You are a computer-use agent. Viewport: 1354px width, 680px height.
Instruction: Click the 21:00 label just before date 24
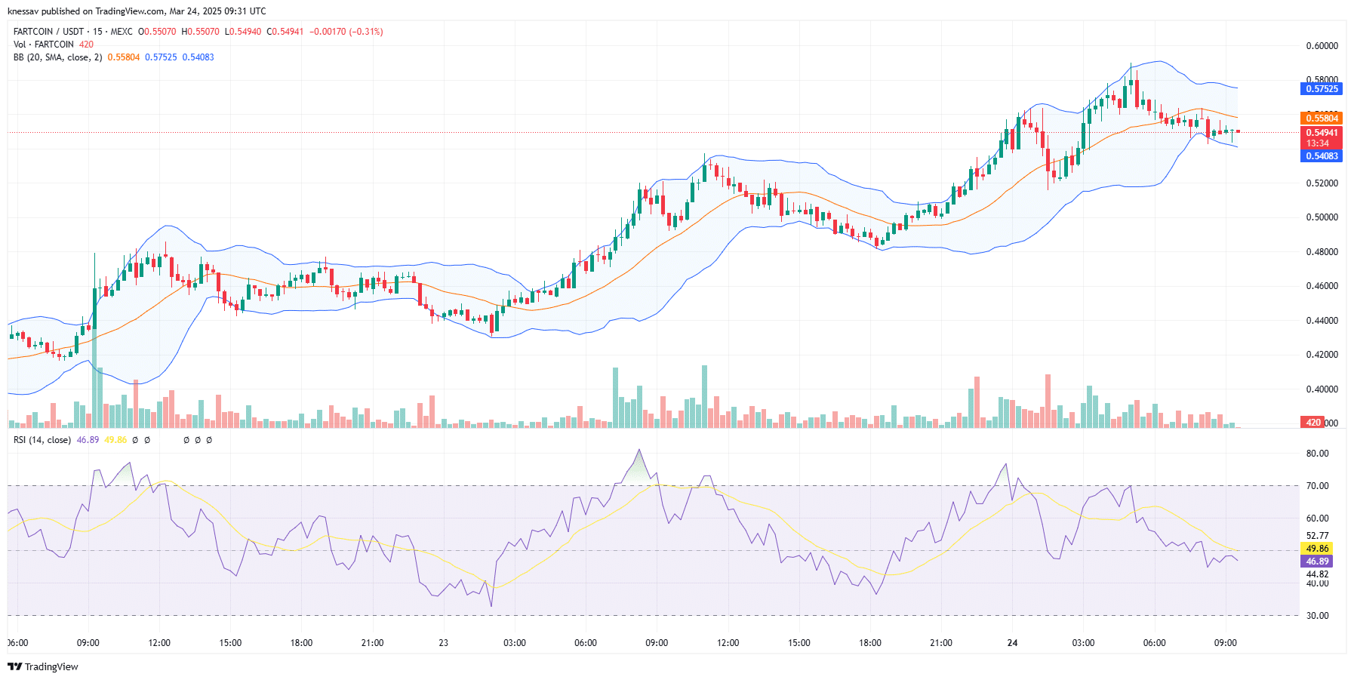click(x=941, y=643)
